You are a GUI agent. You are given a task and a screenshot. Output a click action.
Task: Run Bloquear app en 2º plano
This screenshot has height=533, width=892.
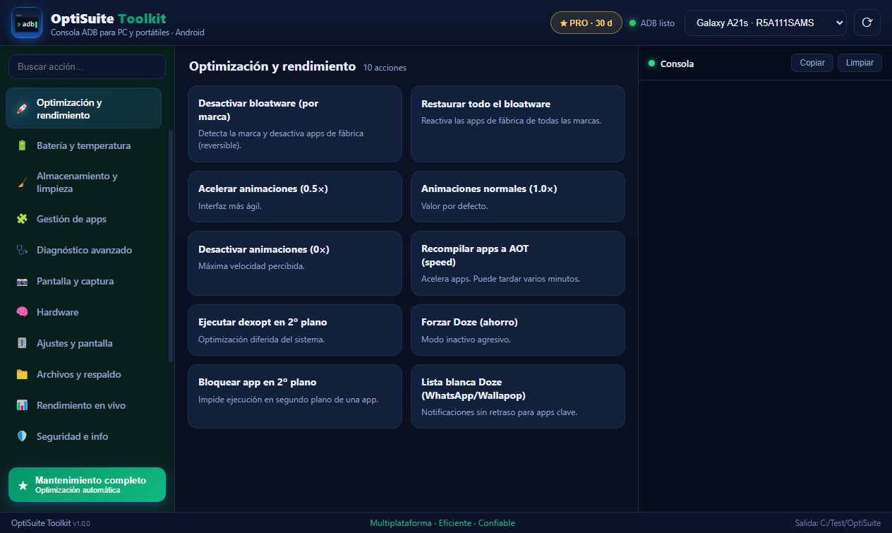click(x=295, y=397)
